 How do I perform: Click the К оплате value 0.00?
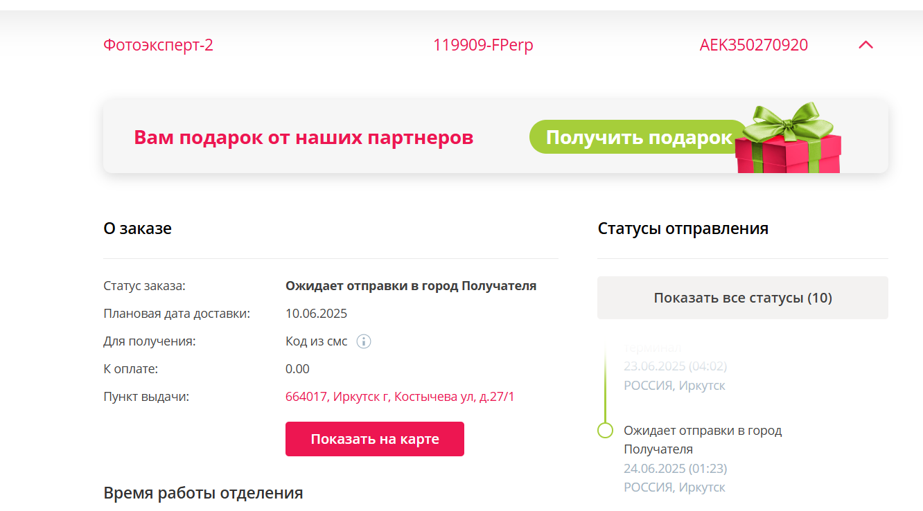coord(297,369)
